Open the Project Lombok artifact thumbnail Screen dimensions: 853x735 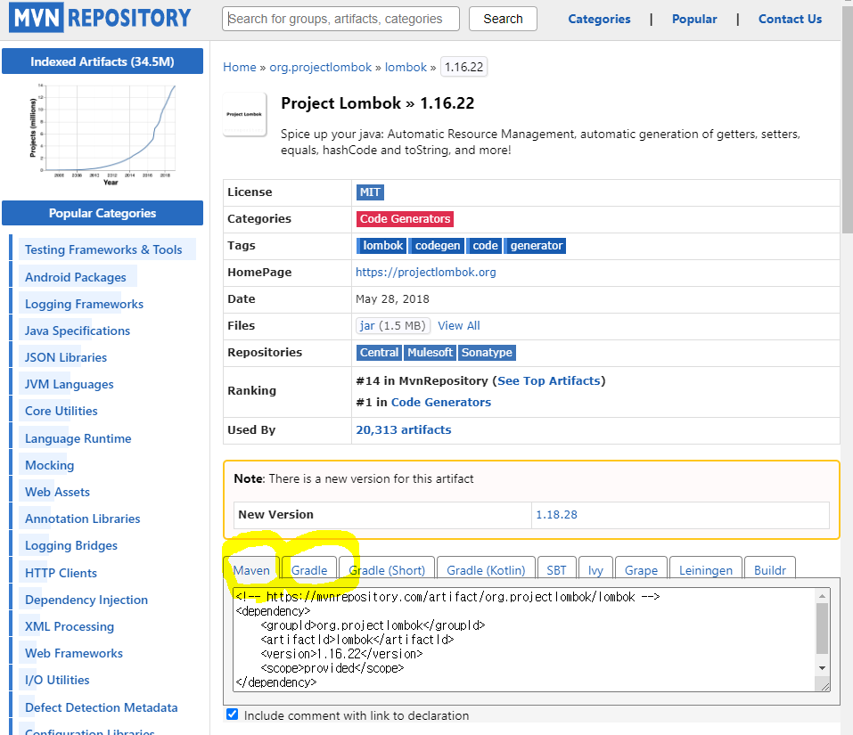244,114
